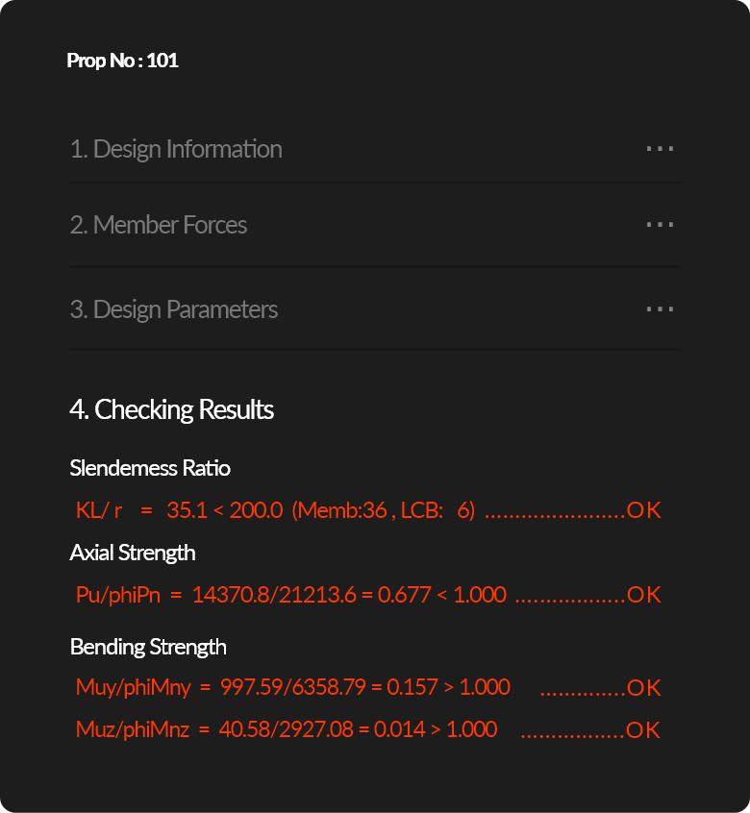Viewport: 750px width, 813px height.
Task: Click OK status of the Muy/phiMny check
Action: tap(643, 688)
